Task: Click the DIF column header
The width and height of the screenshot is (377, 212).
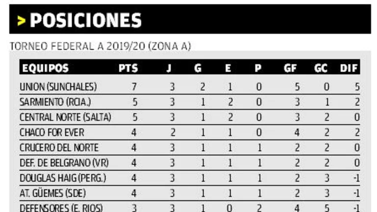Action: (349, 68)
